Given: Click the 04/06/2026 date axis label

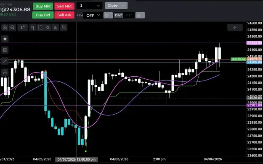Looking at the screenshot, I should click(x=213, y=159).
